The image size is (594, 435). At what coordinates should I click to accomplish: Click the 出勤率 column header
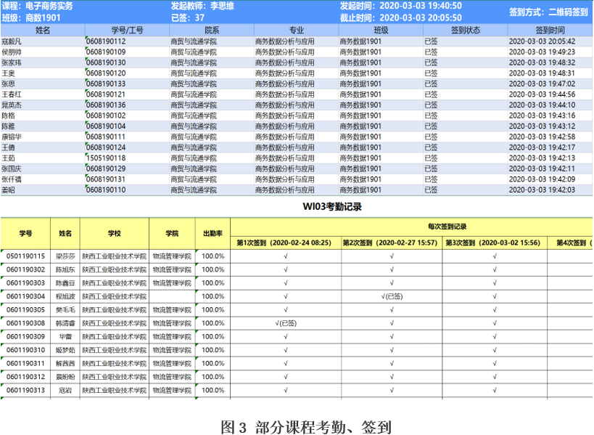pos(213,233)
